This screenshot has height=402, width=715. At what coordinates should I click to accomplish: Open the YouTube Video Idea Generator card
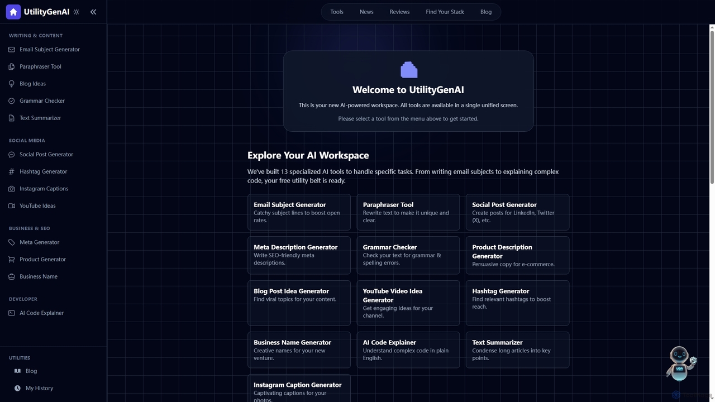click(x=408, y=303)
